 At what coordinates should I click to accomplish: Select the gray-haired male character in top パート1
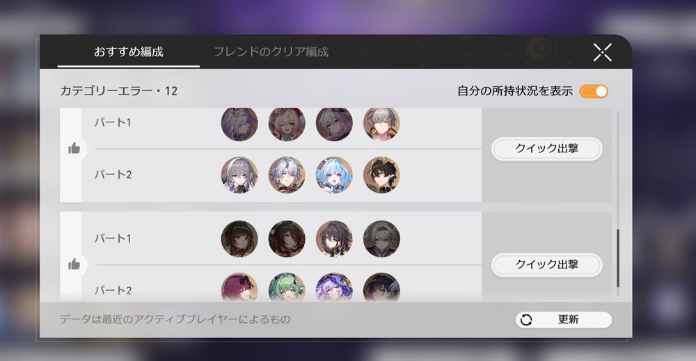coord(381,124)
